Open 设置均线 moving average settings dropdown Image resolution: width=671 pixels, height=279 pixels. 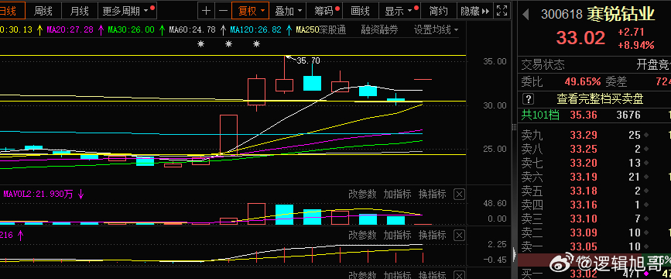click(x=436, y=29)
